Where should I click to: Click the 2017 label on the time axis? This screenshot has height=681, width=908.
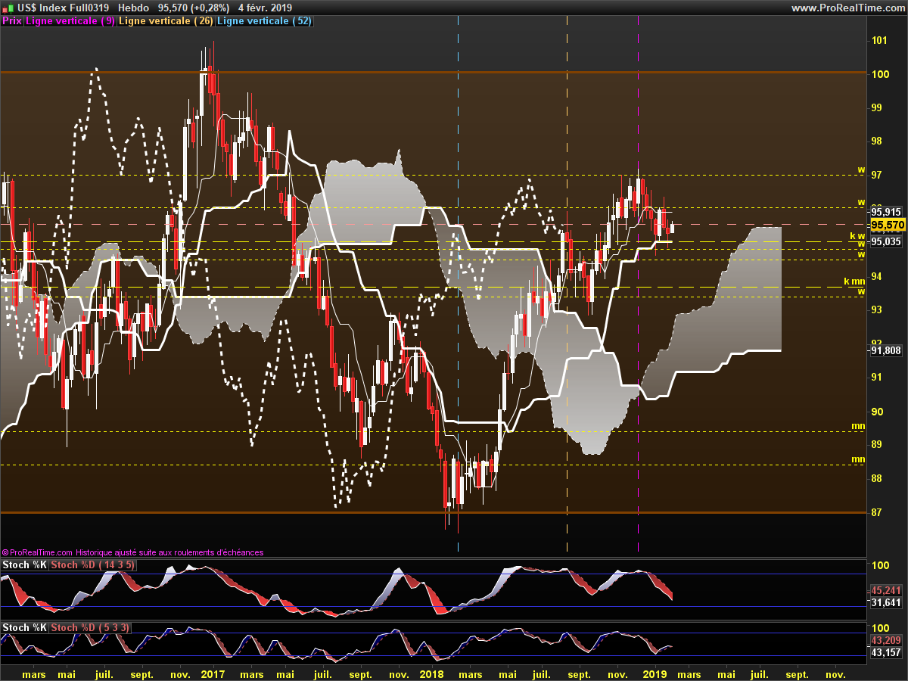click(213, 673)
